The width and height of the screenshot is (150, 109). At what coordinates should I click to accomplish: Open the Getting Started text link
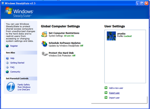(x=17, y=63)
